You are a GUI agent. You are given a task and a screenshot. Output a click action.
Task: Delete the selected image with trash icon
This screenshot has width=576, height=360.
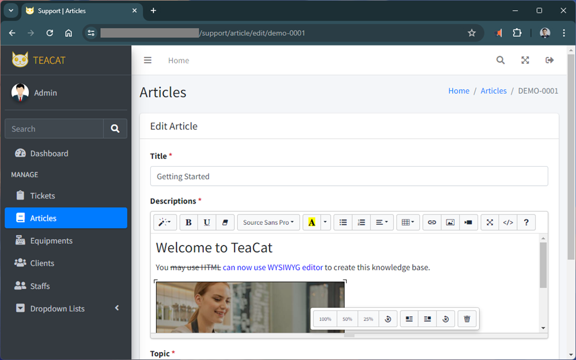(467, 319)
